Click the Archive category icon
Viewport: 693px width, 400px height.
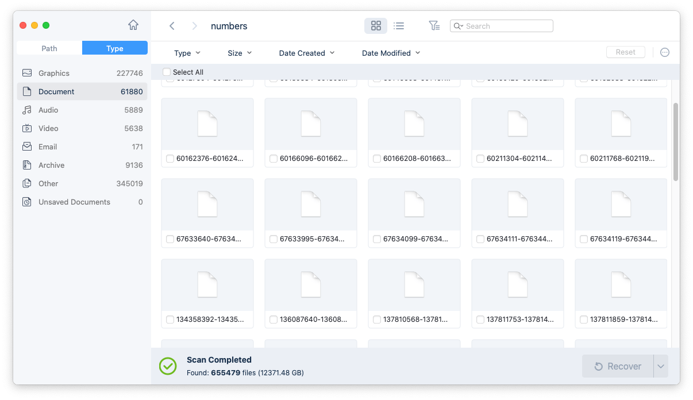click(27, 165)
